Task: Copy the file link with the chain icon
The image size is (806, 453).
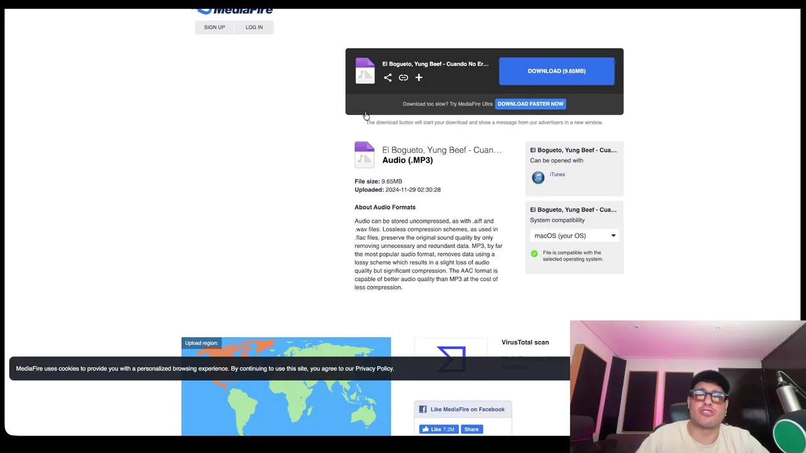Action: (403, 77)
